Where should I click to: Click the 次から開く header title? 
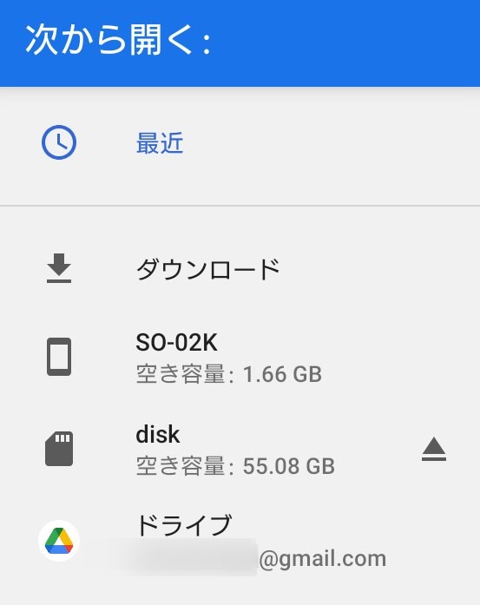coord(118,40)
